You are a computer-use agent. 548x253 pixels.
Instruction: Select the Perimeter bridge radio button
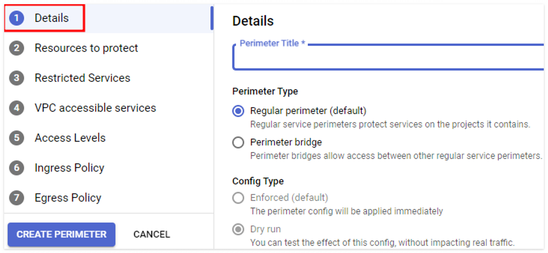coord(238,143)
